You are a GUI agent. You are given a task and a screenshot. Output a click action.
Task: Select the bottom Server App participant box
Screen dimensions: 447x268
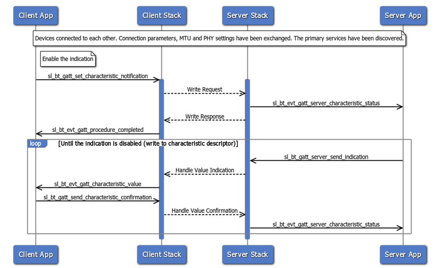(x=403, y=254)
